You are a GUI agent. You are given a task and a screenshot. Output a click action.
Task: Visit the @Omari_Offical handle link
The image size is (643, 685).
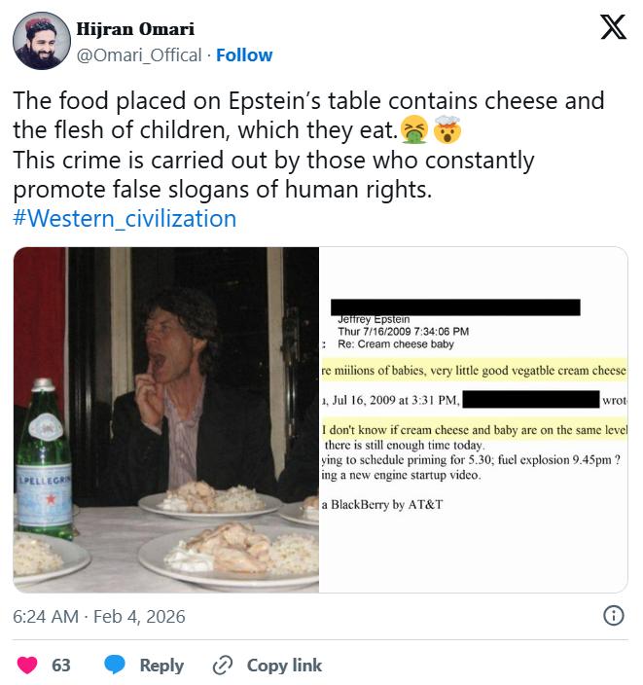pos(139,54)
